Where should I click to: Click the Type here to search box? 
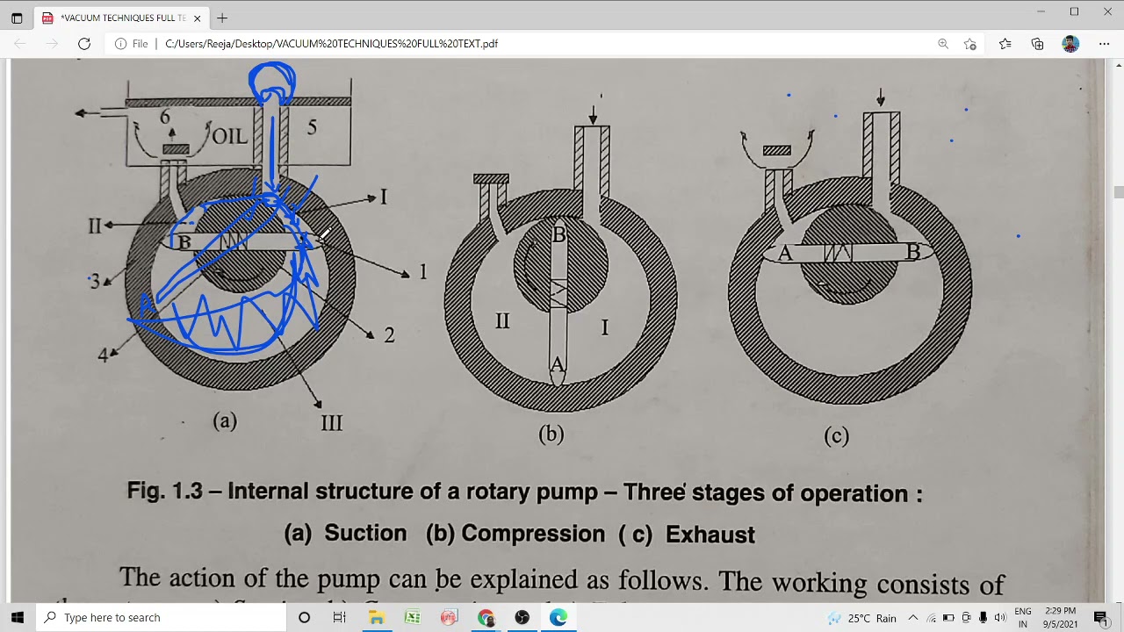coord(162,617)
